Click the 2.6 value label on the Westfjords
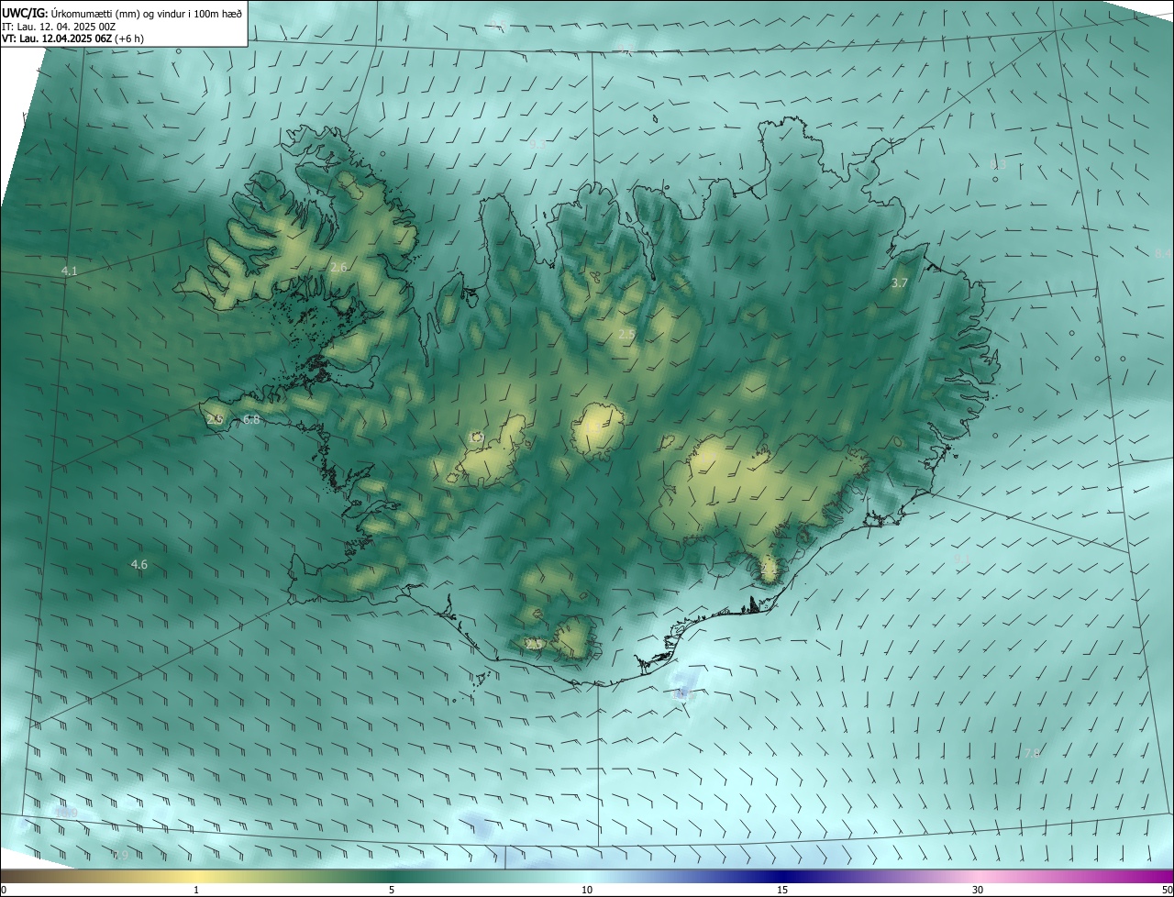Image resolution: width=1174 pixels, height=897 pixels. tap(338, 267)
